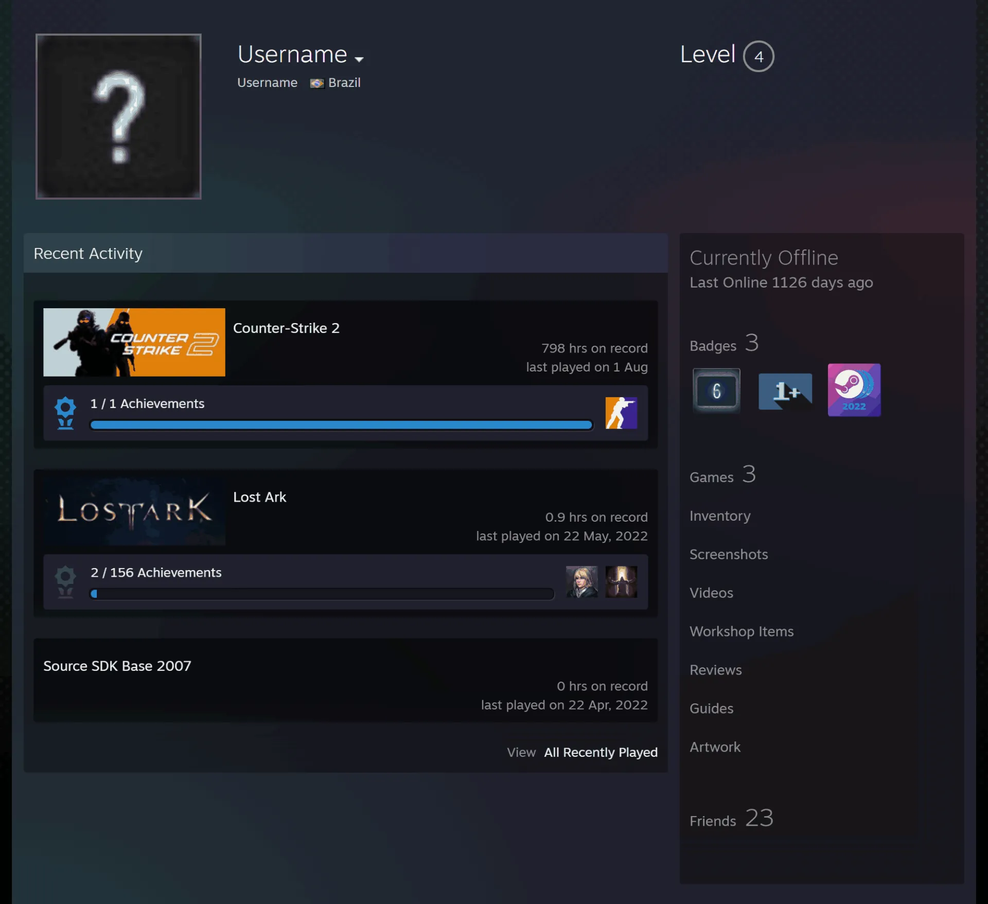Screen dimensions: 988x904
Task: Open the Workshop Items link
Action: click(x=742, y=631)
